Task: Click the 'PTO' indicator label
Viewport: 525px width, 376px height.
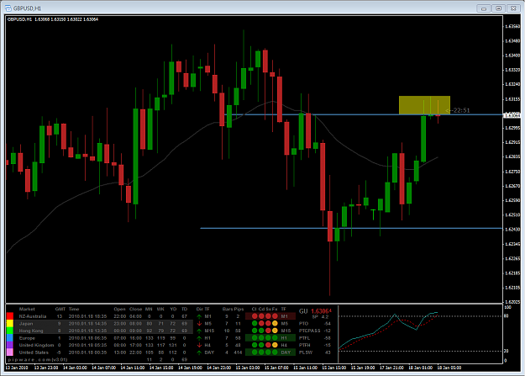Action: point(303,324)
